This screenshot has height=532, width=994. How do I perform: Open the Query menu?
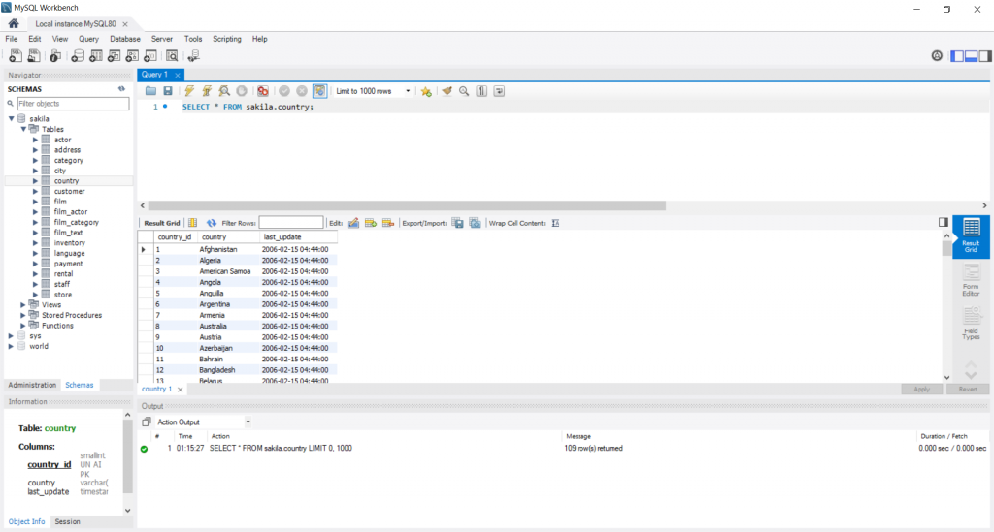[x=88, y=39]
